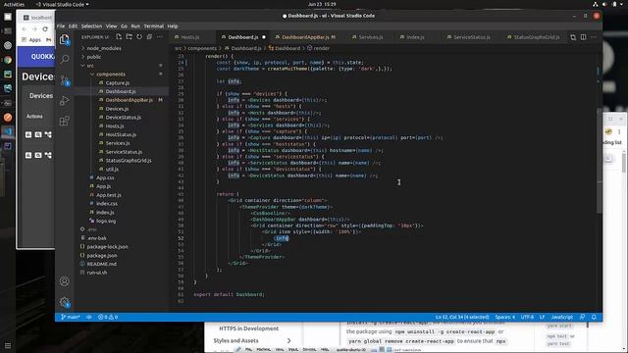Open editor more actions ellipsis
The height and width of the screenshot is (353, 628).
coord(594,37)
